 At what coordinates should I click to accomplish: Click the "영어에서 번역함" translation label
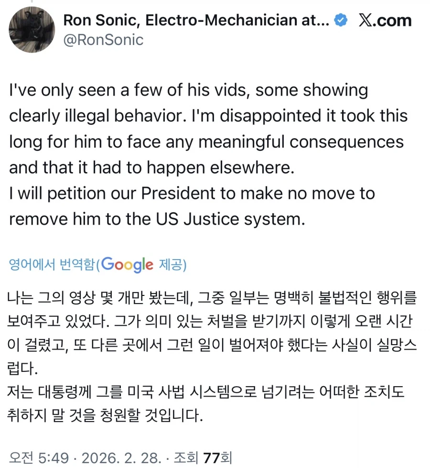[53, 264]
